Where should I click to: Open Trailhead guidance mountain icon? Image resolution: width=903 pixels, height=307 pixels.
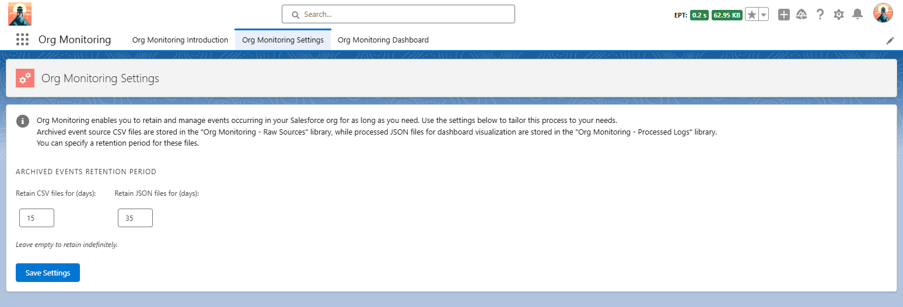[x=801, y=15]
